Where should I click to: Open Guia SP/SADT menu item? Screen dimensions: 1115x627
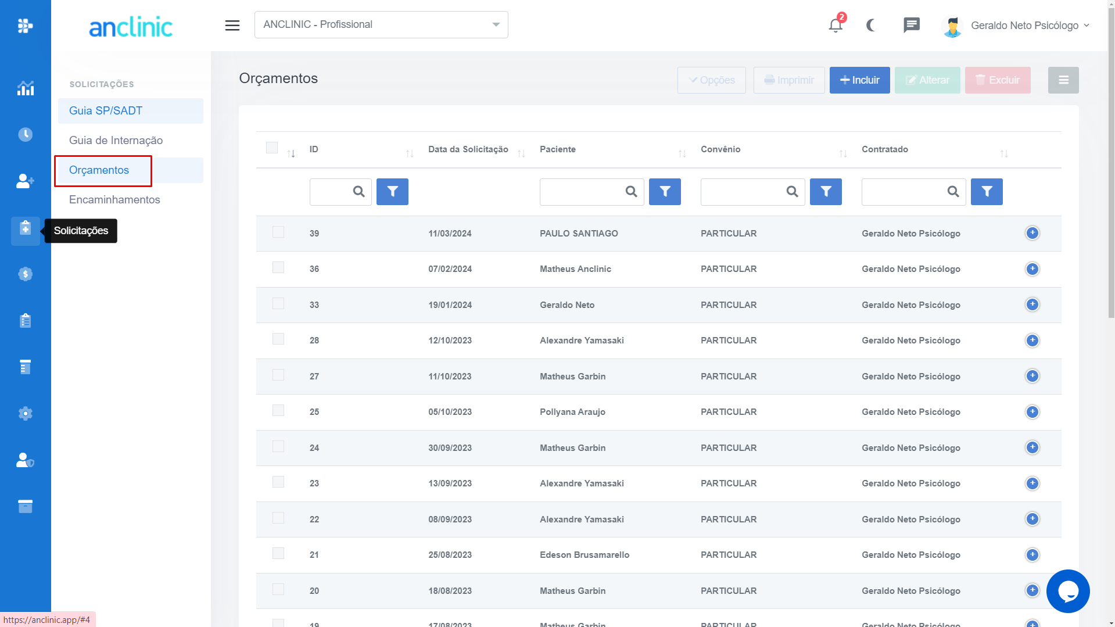click(131, 111)
